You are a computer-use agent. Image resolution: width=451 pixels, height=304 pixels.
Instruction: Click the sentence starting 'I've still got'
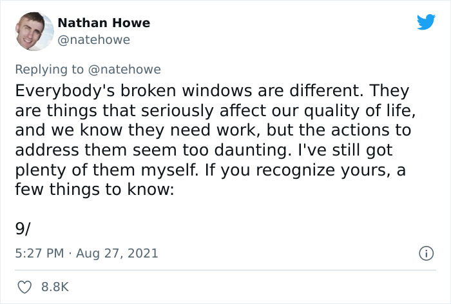[345, 150]
